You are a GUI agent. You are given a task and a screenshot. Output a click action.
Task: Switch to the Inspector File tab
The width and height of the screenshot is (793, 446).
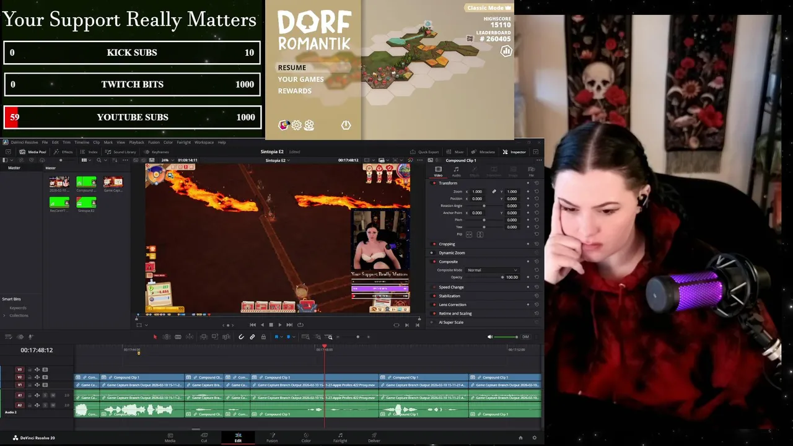coord(531,171)
